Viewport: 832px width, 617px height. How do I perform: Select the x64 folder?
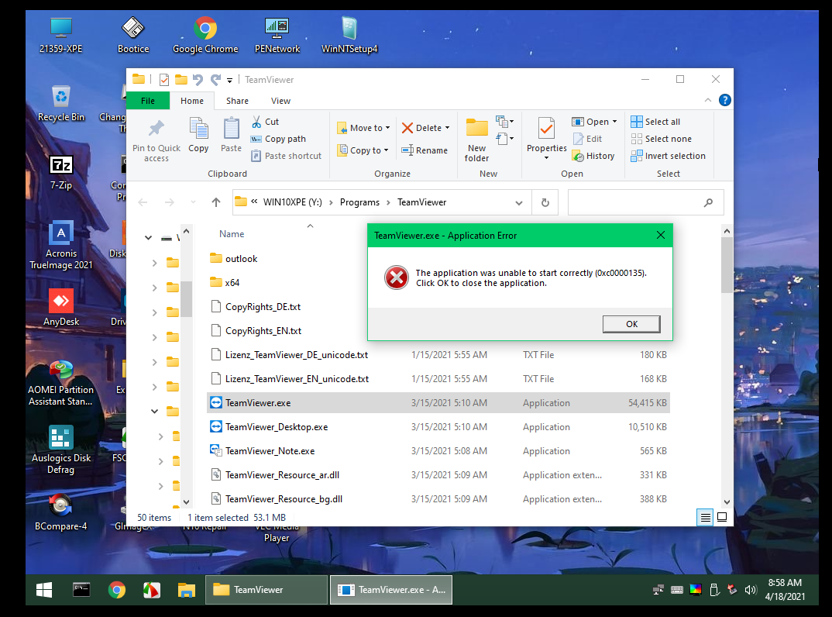coord(232,282)
